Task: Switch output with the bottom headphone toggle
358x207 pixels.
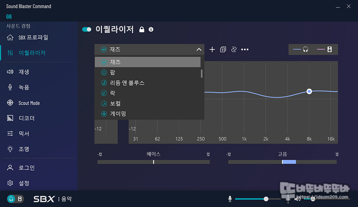Action: [x=11, y=199]
